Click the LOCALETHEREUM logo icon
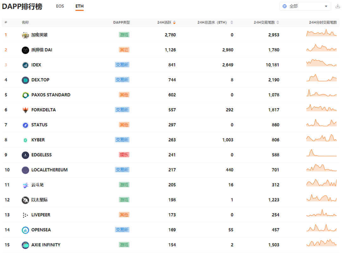Screen dimensions: 351x254 [25, 170]
